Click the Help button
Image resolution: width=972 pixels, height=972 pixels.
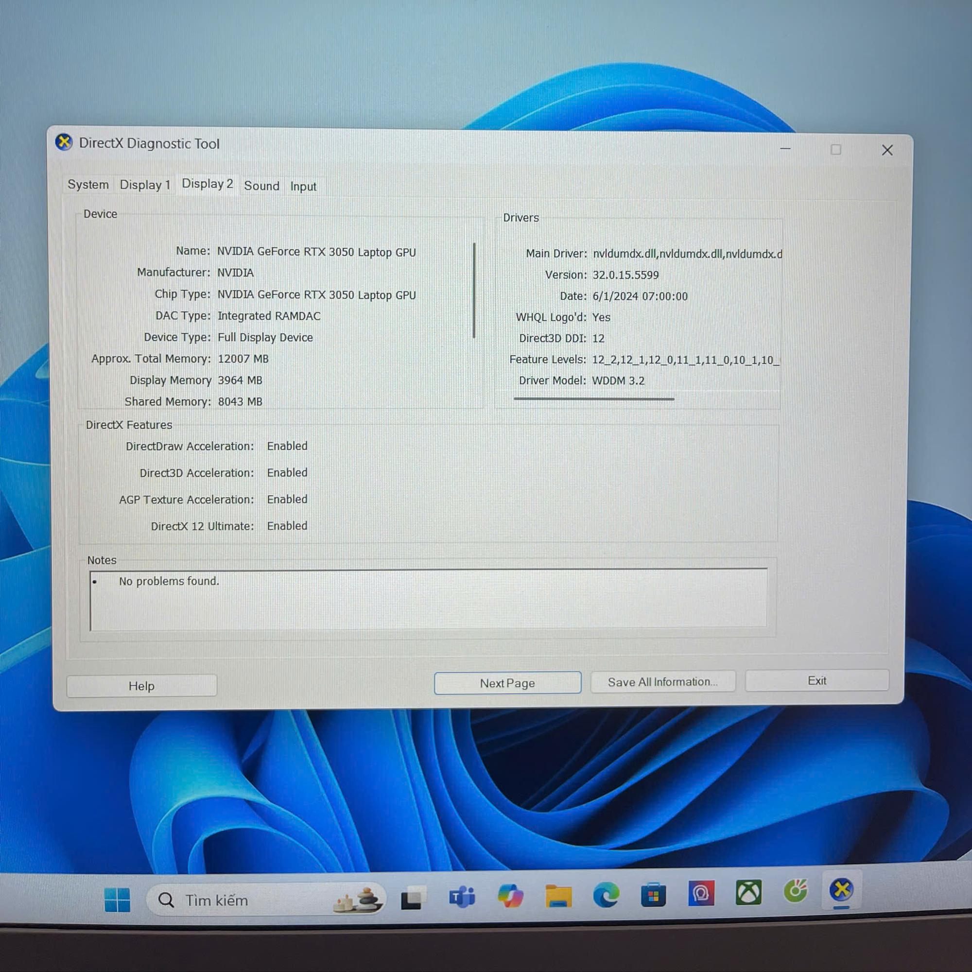[141, 686]
